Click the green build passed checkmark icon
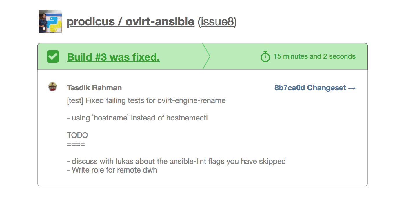Image resolution: width=404 pixels, height=198 pixels. click(x=53, y=57)
